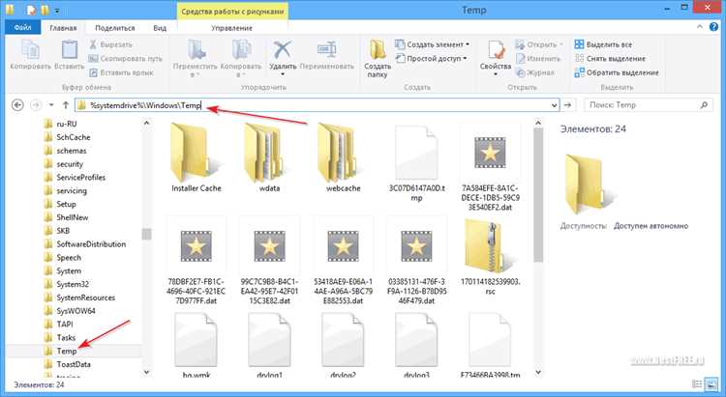726x397 pixels.
Task: Click the back navigation arrow
Action: (x=17, y=105)
